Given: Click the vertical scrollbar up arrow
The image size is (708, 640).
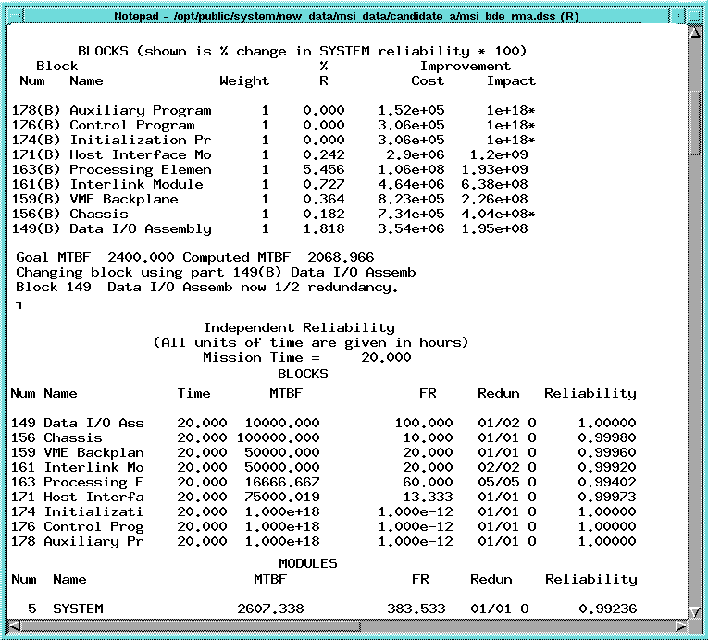Looking at the screenshot, I should click(694, 33).
